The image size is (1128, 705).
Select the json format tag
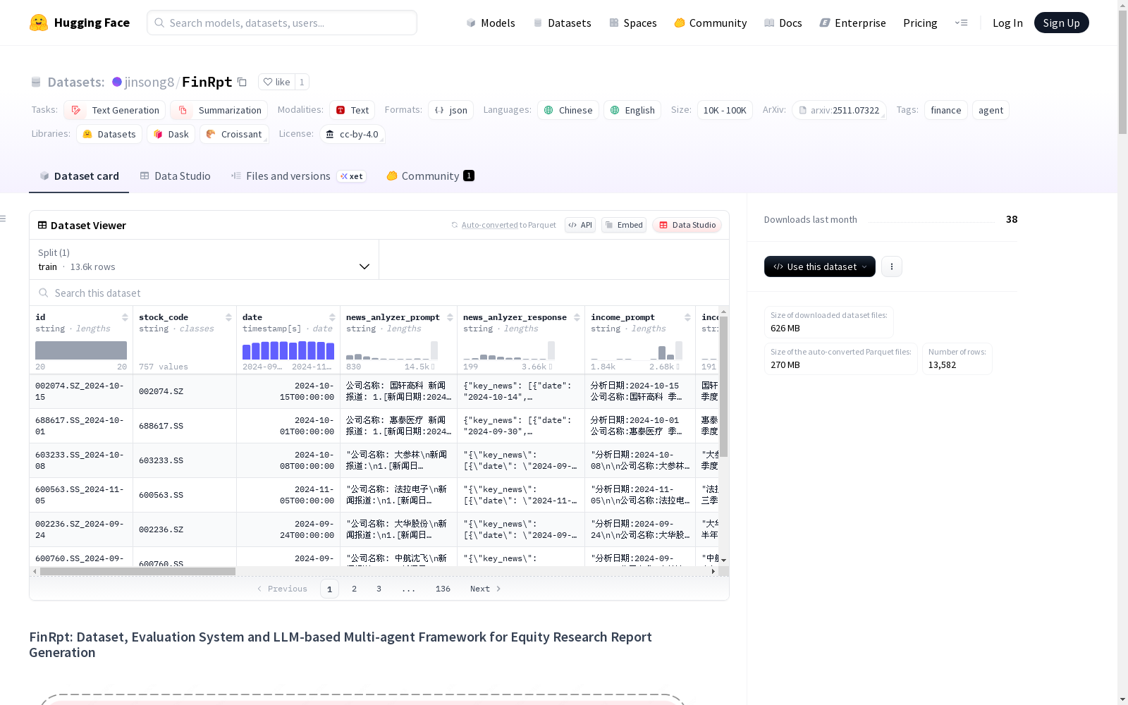click(451, 110)
